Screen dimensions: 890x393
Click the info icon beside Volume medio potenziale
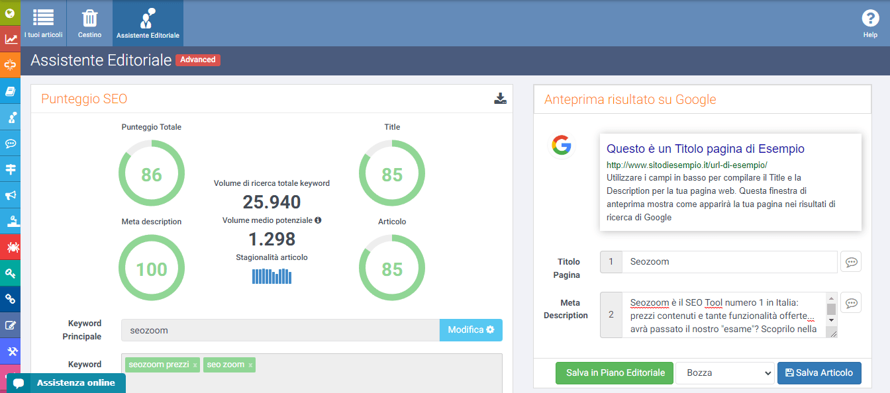[x=318, y=220]
